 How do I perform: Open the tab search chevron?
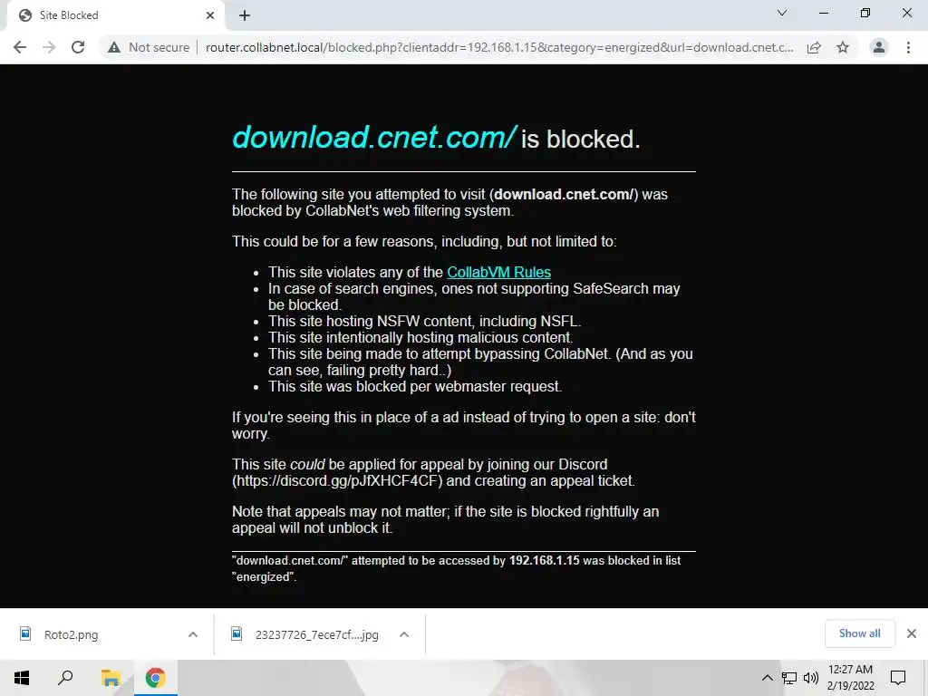point(782,13)
